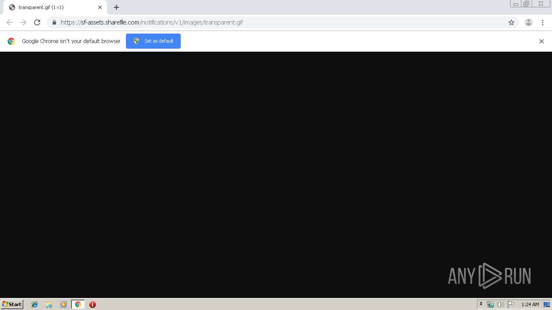Click the Chrome logo in infobar

[11, 41]
